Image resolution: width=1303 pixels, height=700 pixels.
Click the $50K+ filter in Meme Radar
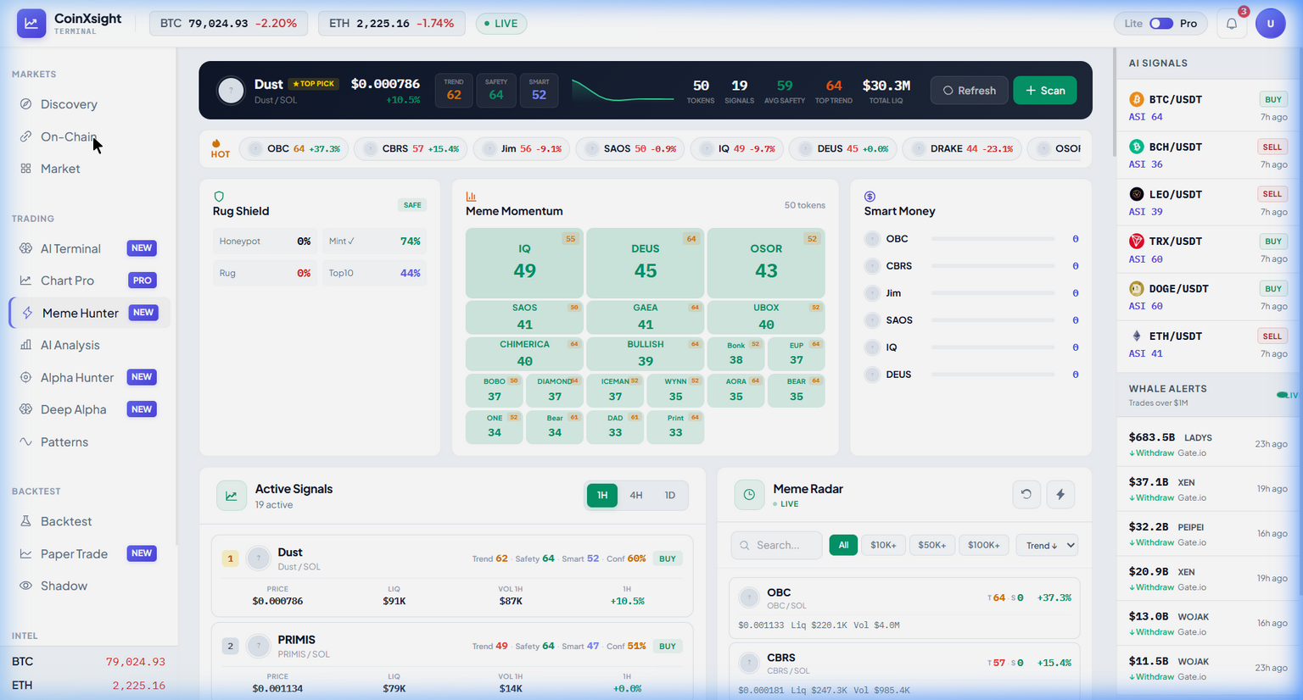pos(932,545)
